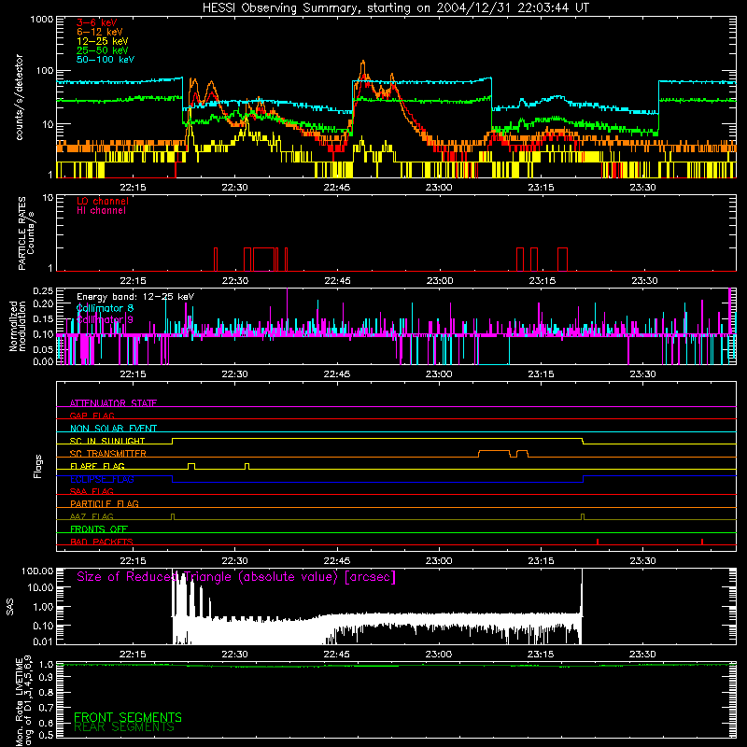Viewport: 747px width, 747px height.
Task: Select the 3-6 keV legend entry
Action: (96, 22)
